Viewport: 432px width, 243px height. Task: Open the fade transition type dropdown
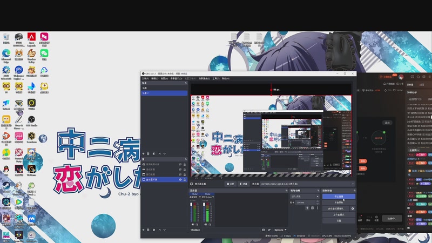[x=305, y=197]
